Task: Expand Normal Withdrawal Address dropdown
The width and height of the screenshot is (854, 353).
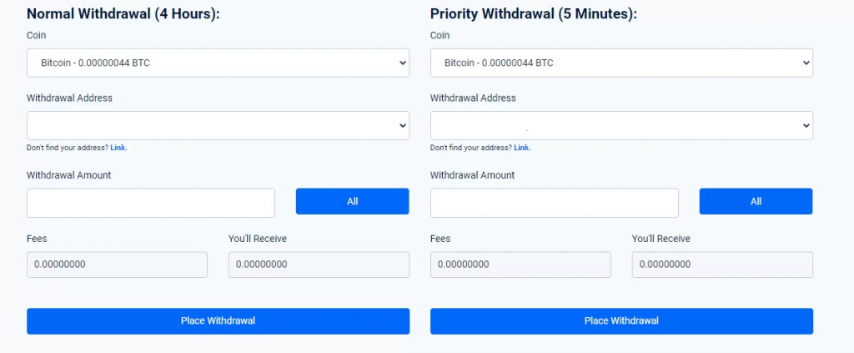Action: [x=218, y=125]
